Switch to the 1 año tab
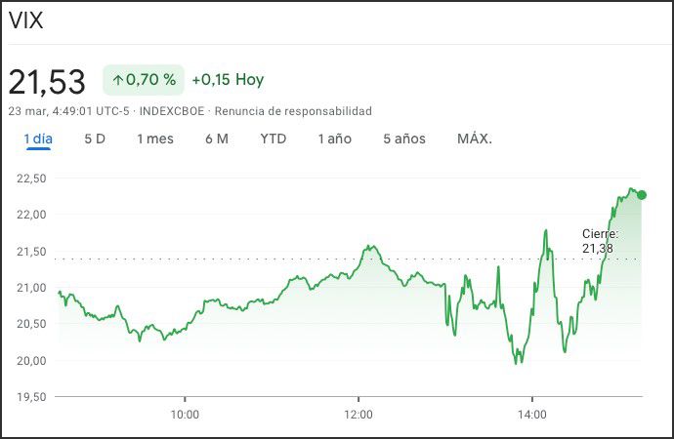The width and height of the screenshot is (674, 439). [335, 139]
